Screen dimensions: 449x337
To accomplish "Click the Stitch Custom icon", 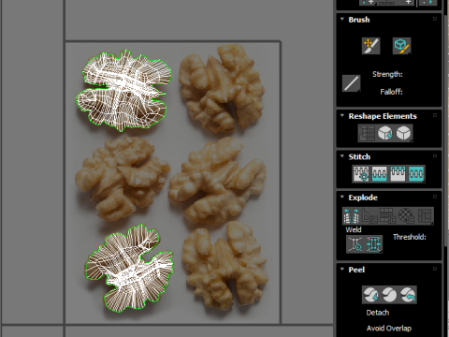I will click(416, 173).
